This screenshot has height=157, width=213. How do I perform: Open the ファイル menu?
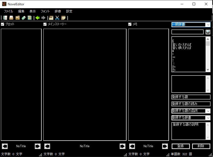point(8,11)
